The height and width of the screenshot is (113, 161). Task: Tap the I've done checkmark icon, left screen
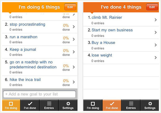30,104
